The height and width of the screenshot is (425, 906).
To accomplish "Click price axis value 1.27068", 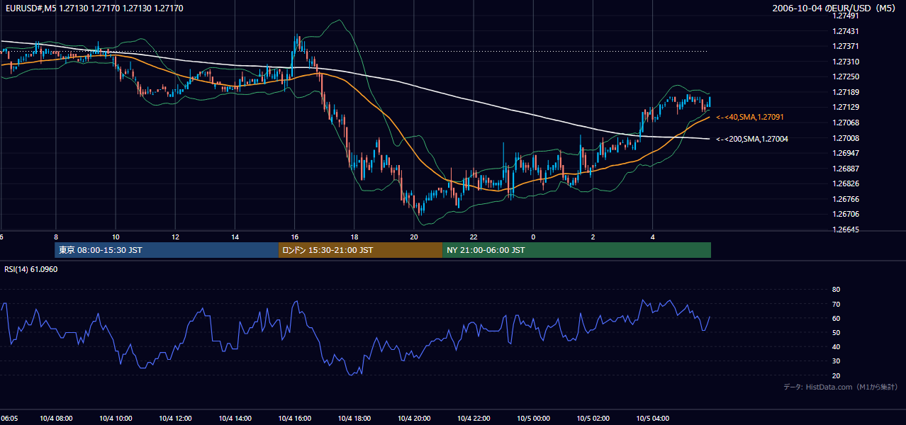I will click(x=846, y=123).
